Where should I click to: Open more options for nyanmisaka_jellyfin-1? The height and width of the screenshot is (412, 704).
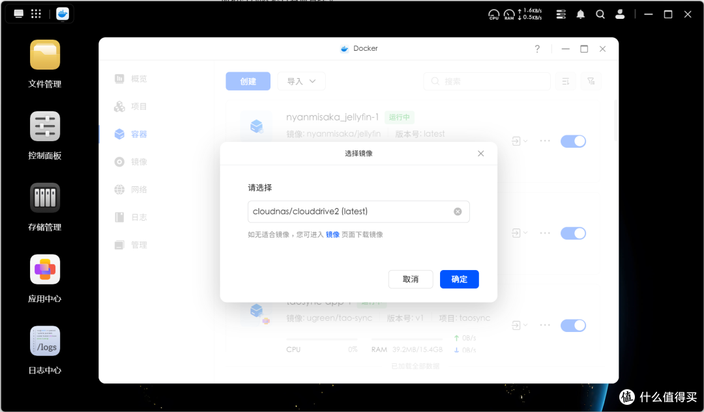[x=545, y=141]
